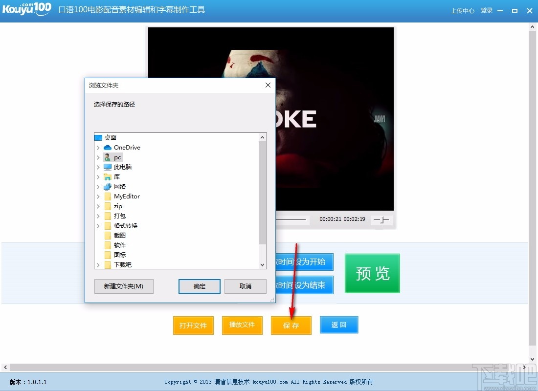Click the 此电脑 computer icon
This screenshot has height=391, width=538.
pyautogui.click(x=108, y=167)
